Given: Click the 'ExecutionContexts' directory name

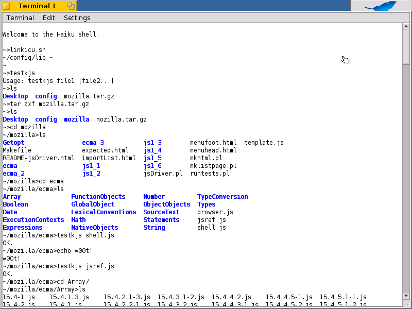Looking at the screenshot, I should (33, 220).
